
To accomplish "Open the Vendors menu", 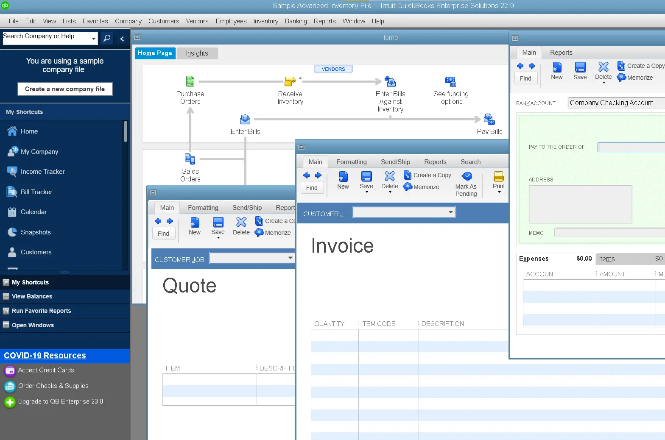I will coord(197,21).
